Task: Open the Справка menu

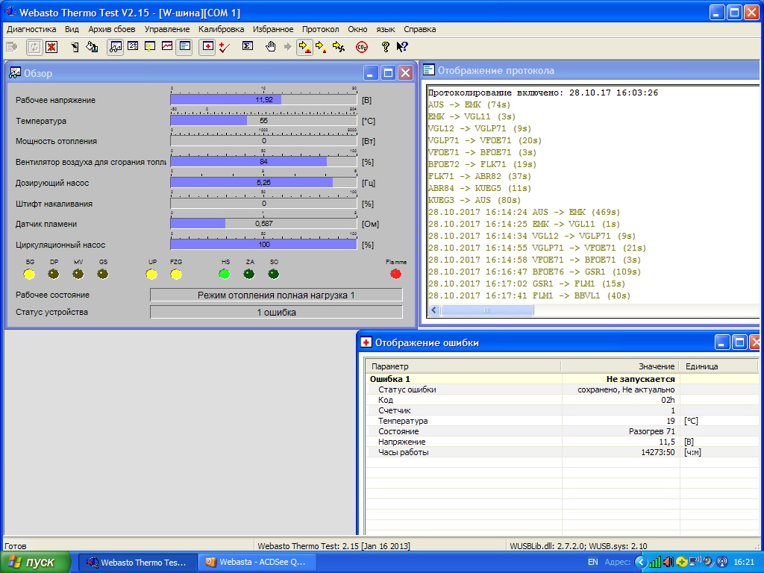Action: pyautogui.click(x=419, y=29)
